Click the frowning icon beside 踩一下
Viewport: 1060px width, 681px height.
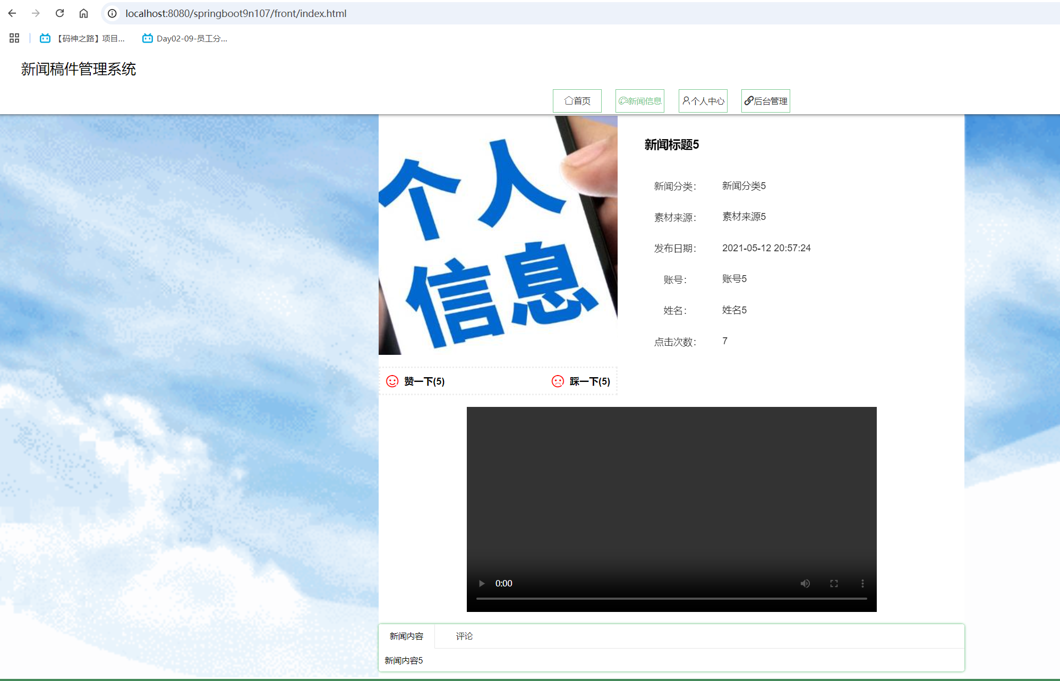[558, 381]
